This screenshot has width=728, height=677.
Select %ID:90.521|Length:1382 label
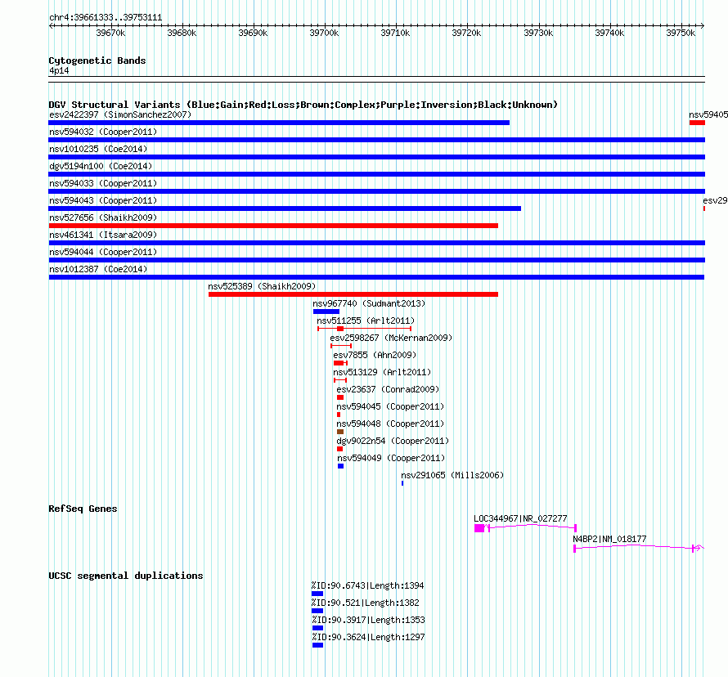(x=366, y=603)
